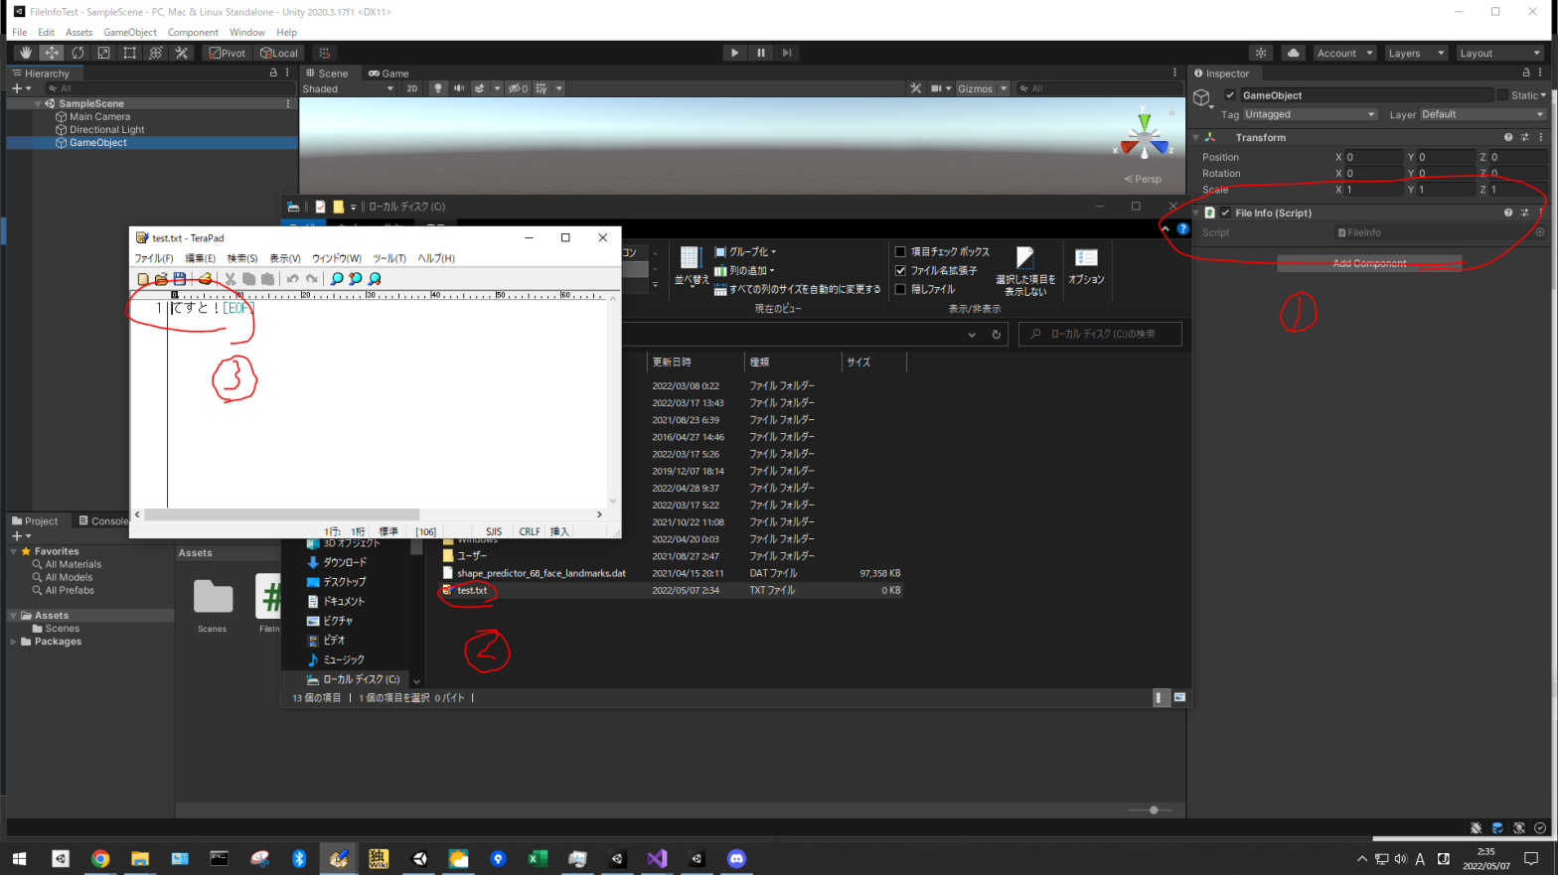Switch to the Game tab
This screenshot has width=1558, height=875.
(x=389, y=73)
